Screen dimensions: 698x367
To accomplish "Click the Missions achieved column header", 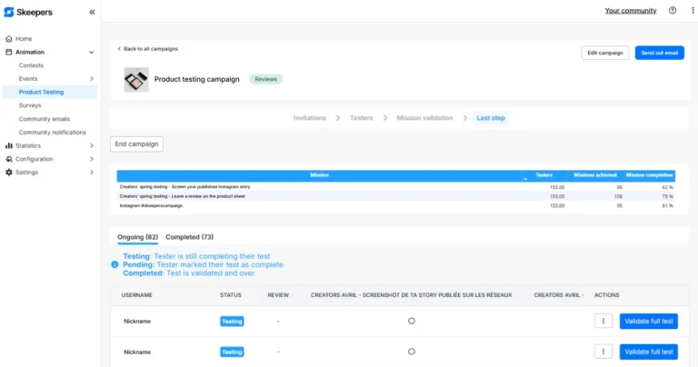I will 595,175.
